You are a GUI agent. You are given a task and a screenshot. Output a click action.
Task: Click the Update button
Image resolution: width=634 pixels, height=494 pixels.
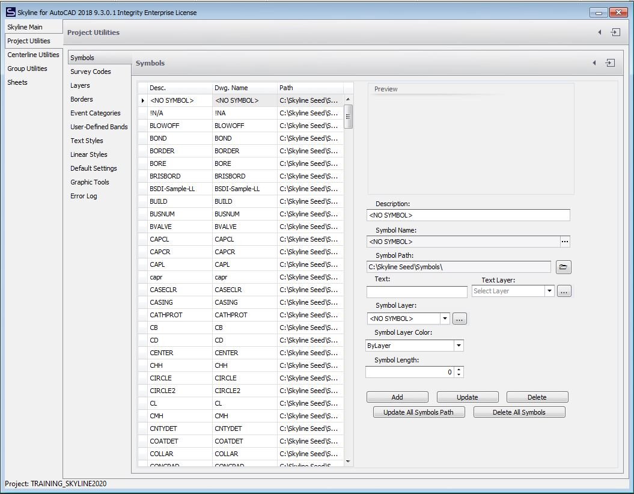[x=468, y=397]
